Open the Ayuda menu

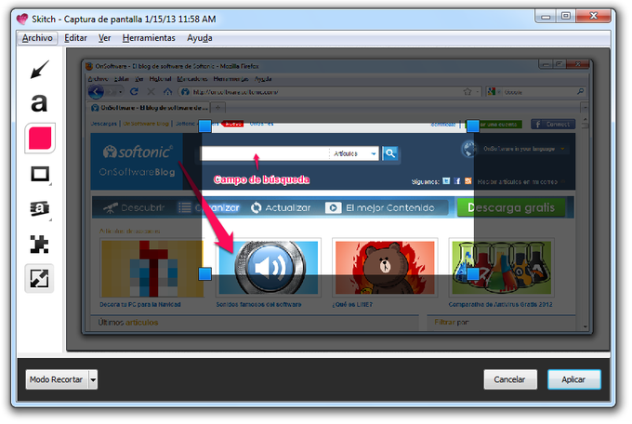pos(200,38)
